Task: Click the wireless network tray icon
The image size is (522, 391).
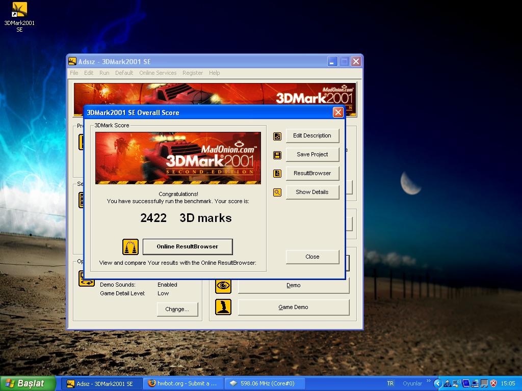Action: 456,383
